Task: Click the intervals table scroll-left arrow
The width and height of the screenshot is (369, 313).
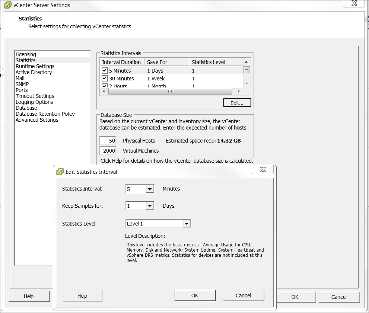Action: point(104,91)
